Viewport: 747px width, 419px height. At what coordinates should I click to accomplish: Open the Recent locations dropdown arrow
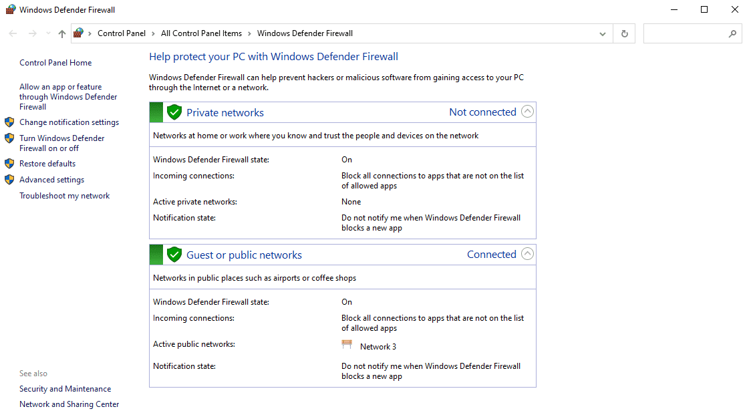48,33
